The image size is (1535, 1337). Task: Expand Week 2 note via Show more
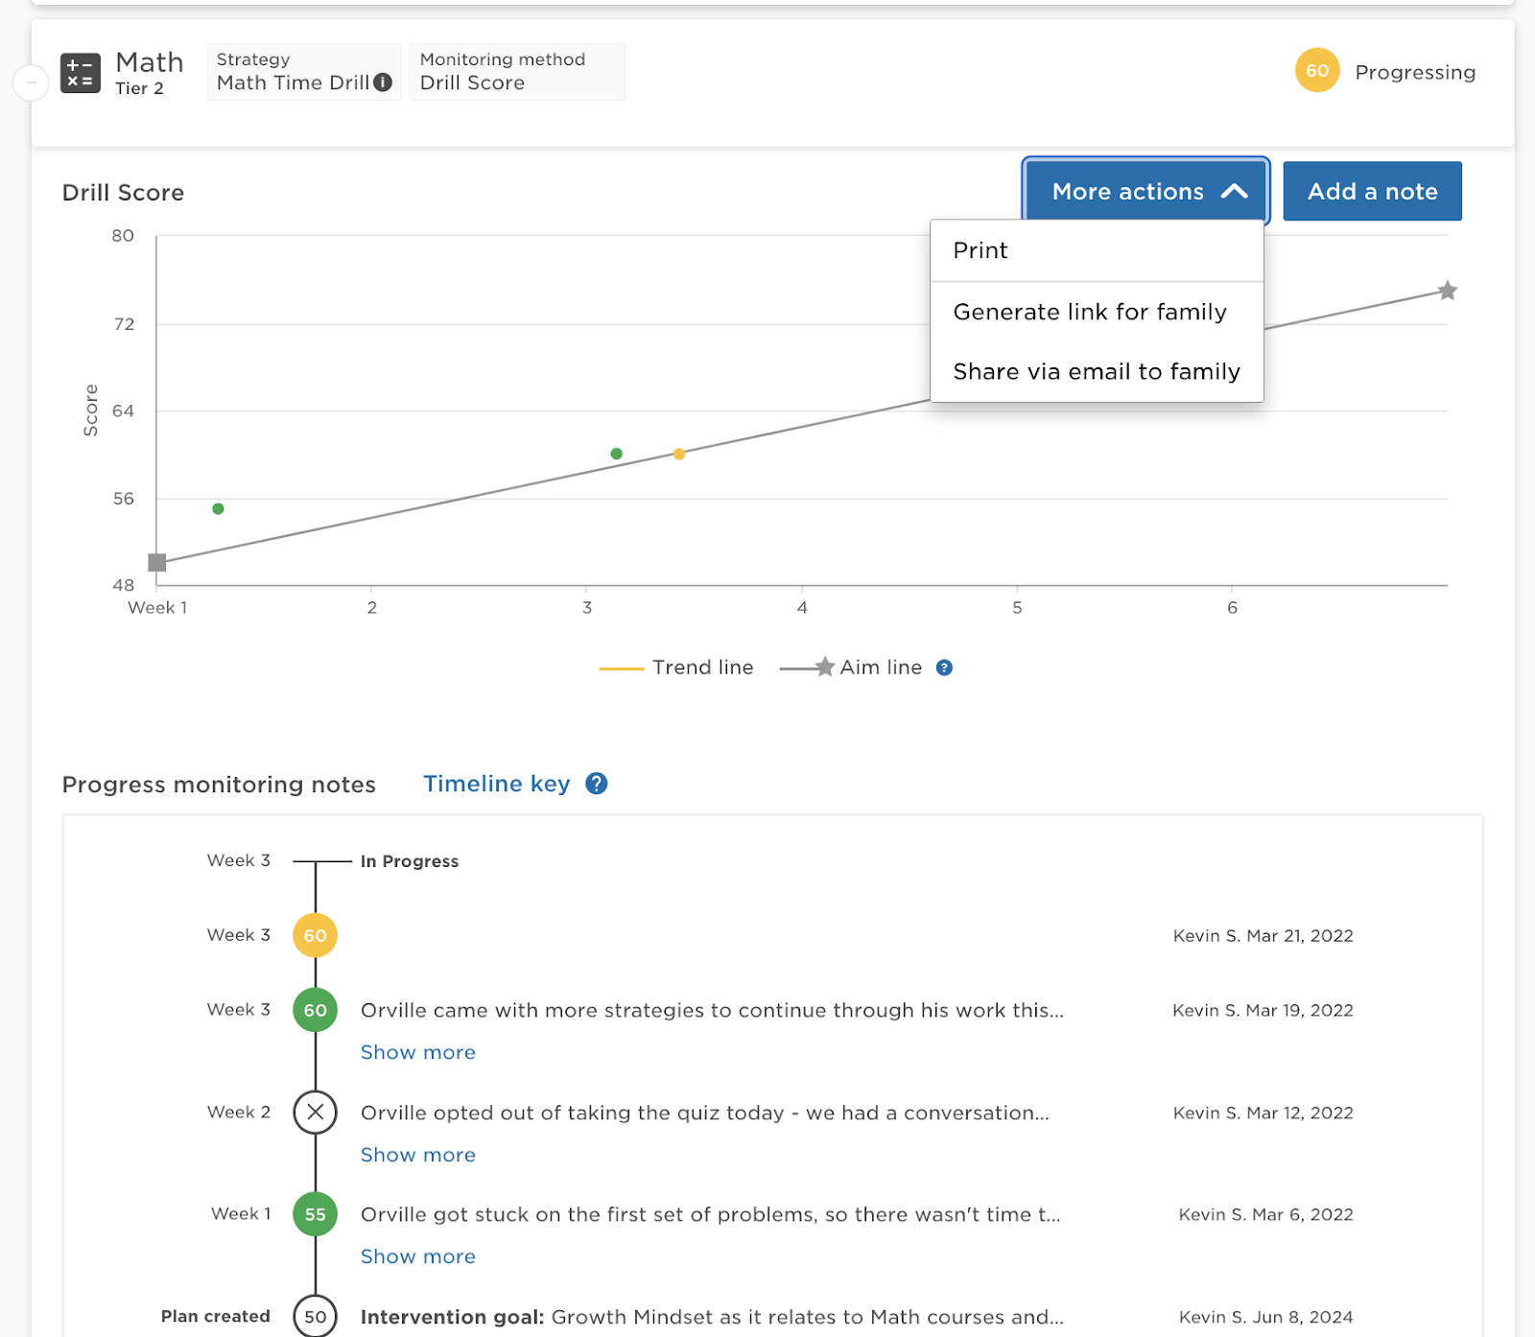[417, 1155]
